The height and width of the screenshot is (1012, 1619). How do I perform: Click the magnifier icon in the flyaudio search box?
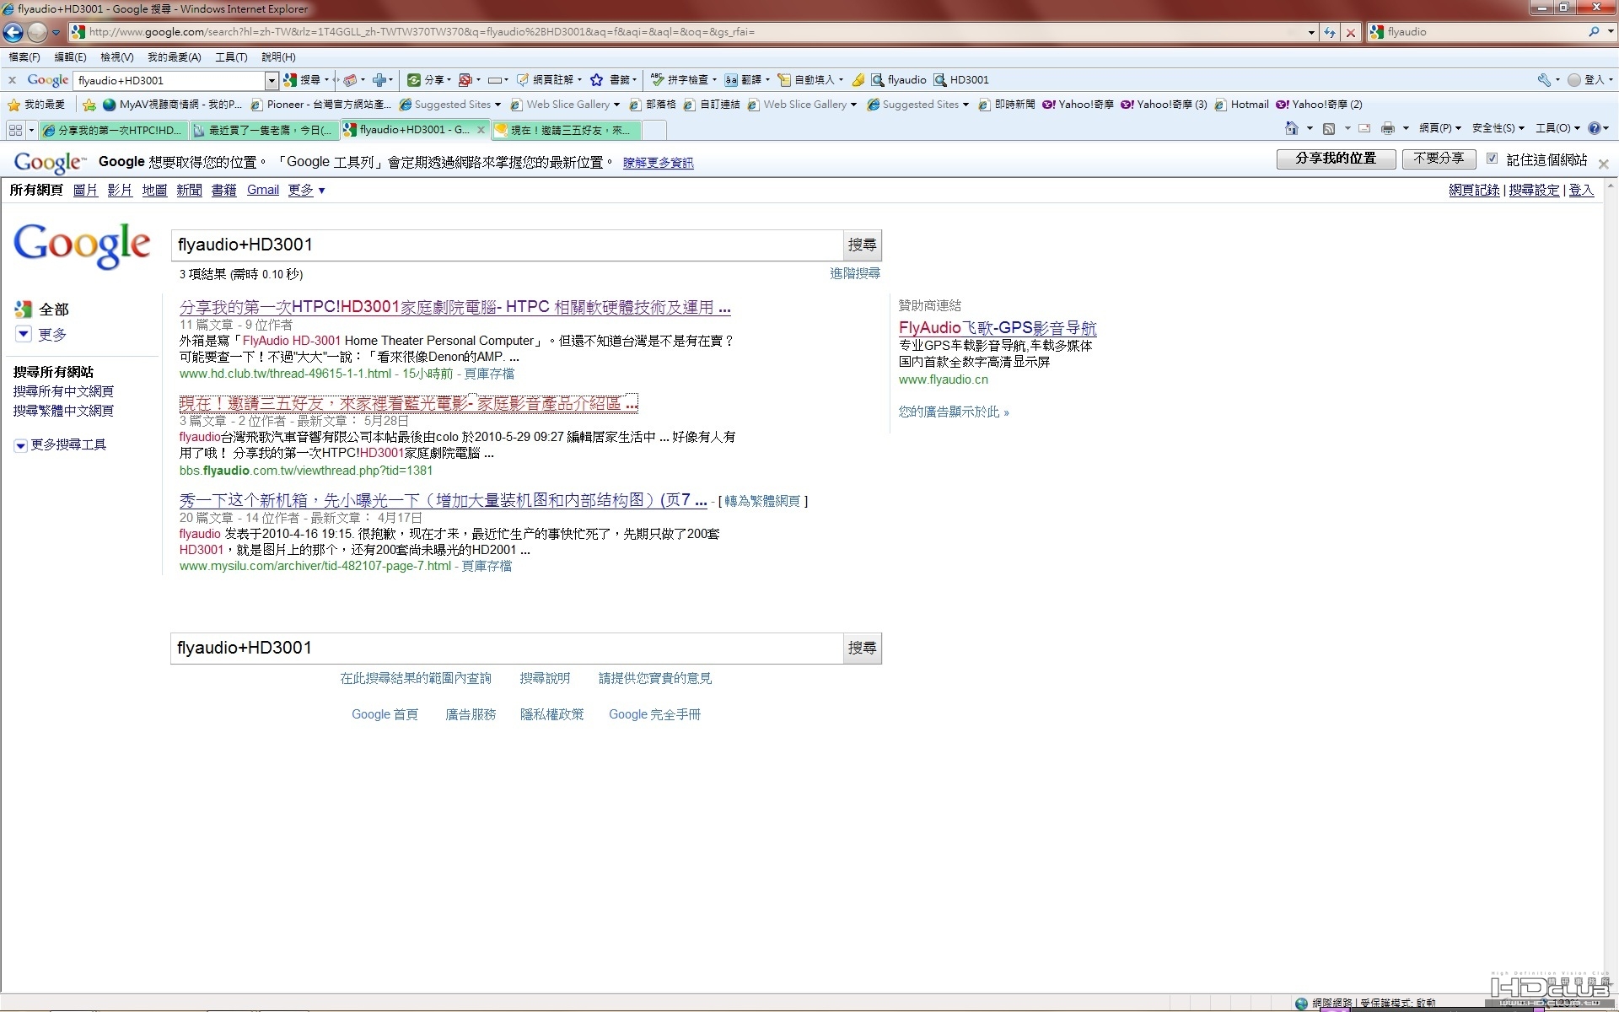(1593, 32)
